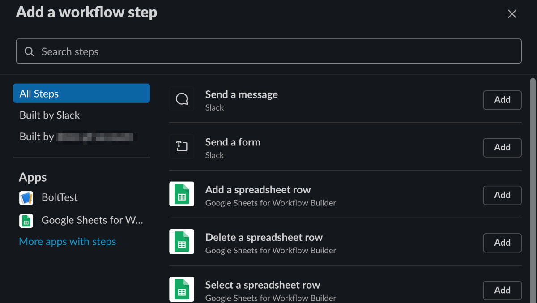
Task: Filter steps by Google Sheets for Workflow Builder
Action: click(81, 220)
